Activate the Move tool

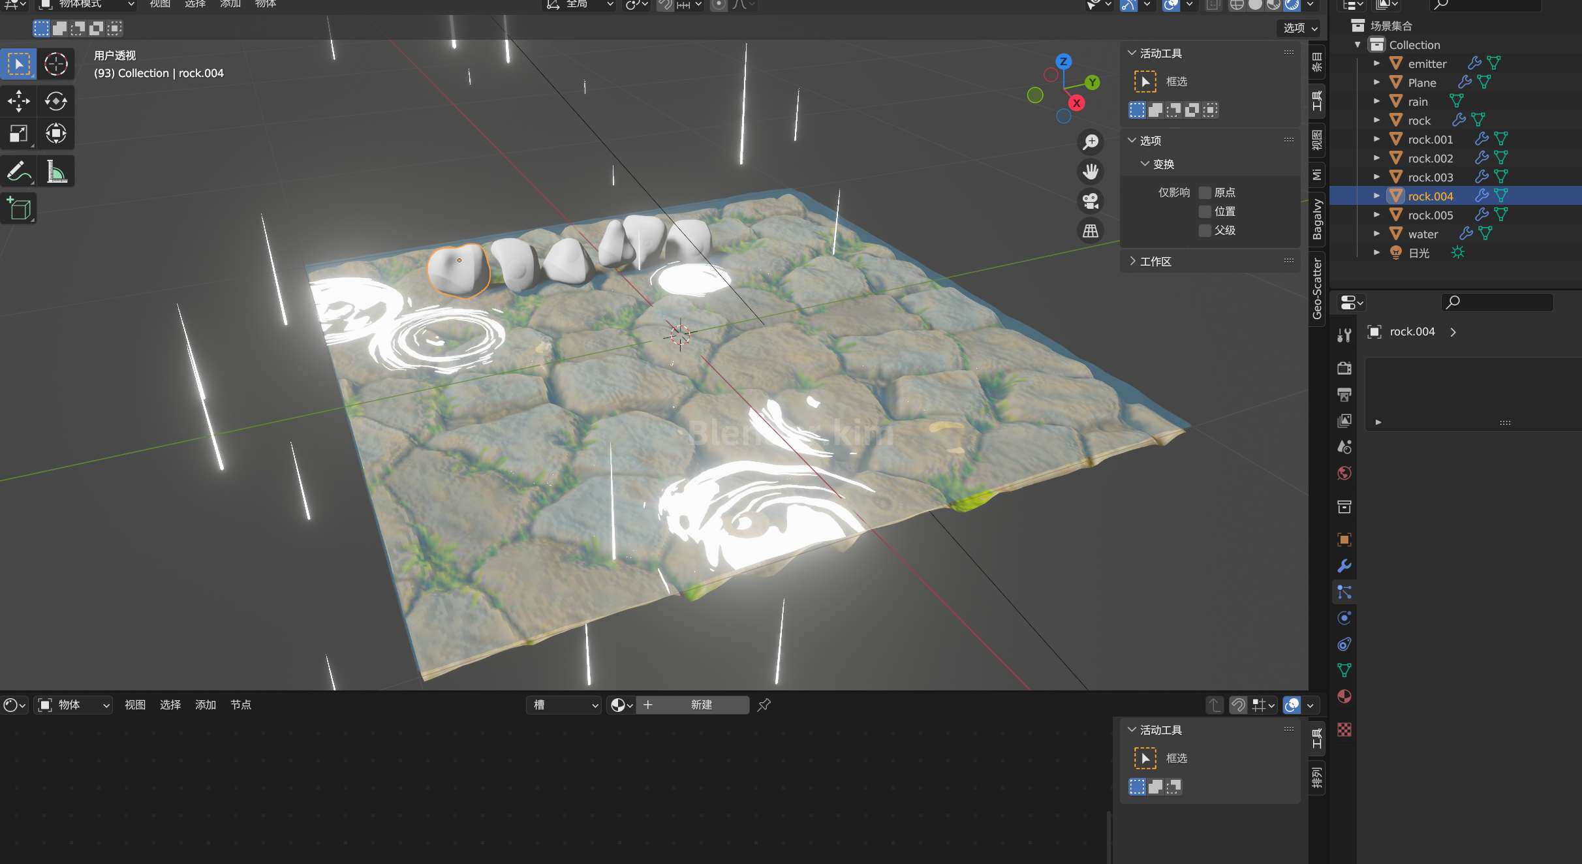point(18,101)
